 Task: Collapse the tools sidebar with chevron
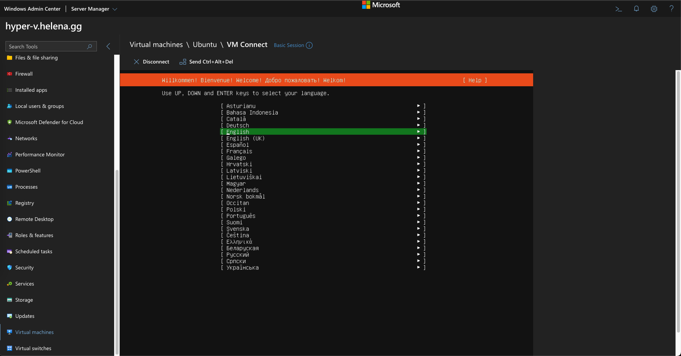click(108, 46)
